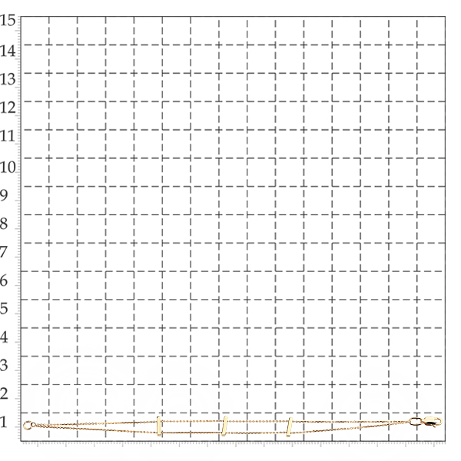The width and height of the screenshot is (461, 461).
Task: Click the axis label "5"
Action: coord(4,309)
